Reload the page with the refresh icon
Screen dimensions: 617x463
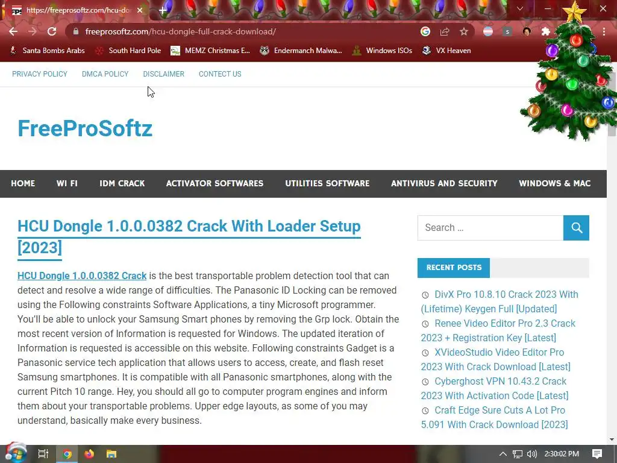(52, 31)
